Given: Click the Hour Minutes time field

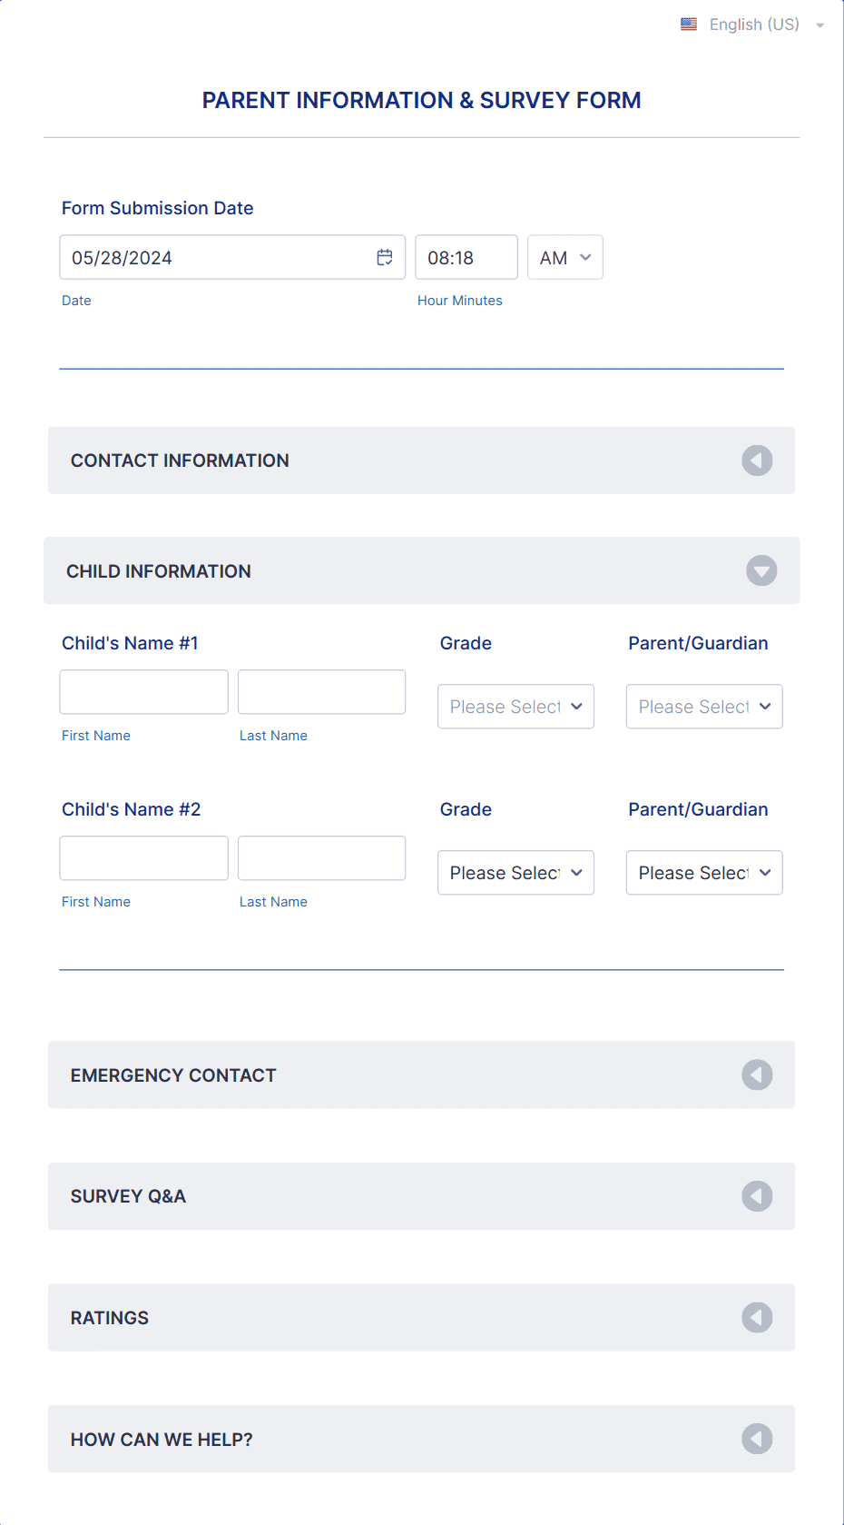Looking at the screenshot, I should (466, 257).
